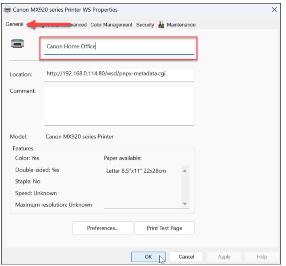Click the Print Test Page button
Viewport: 286px width, 266px height.
click(164, 228)
